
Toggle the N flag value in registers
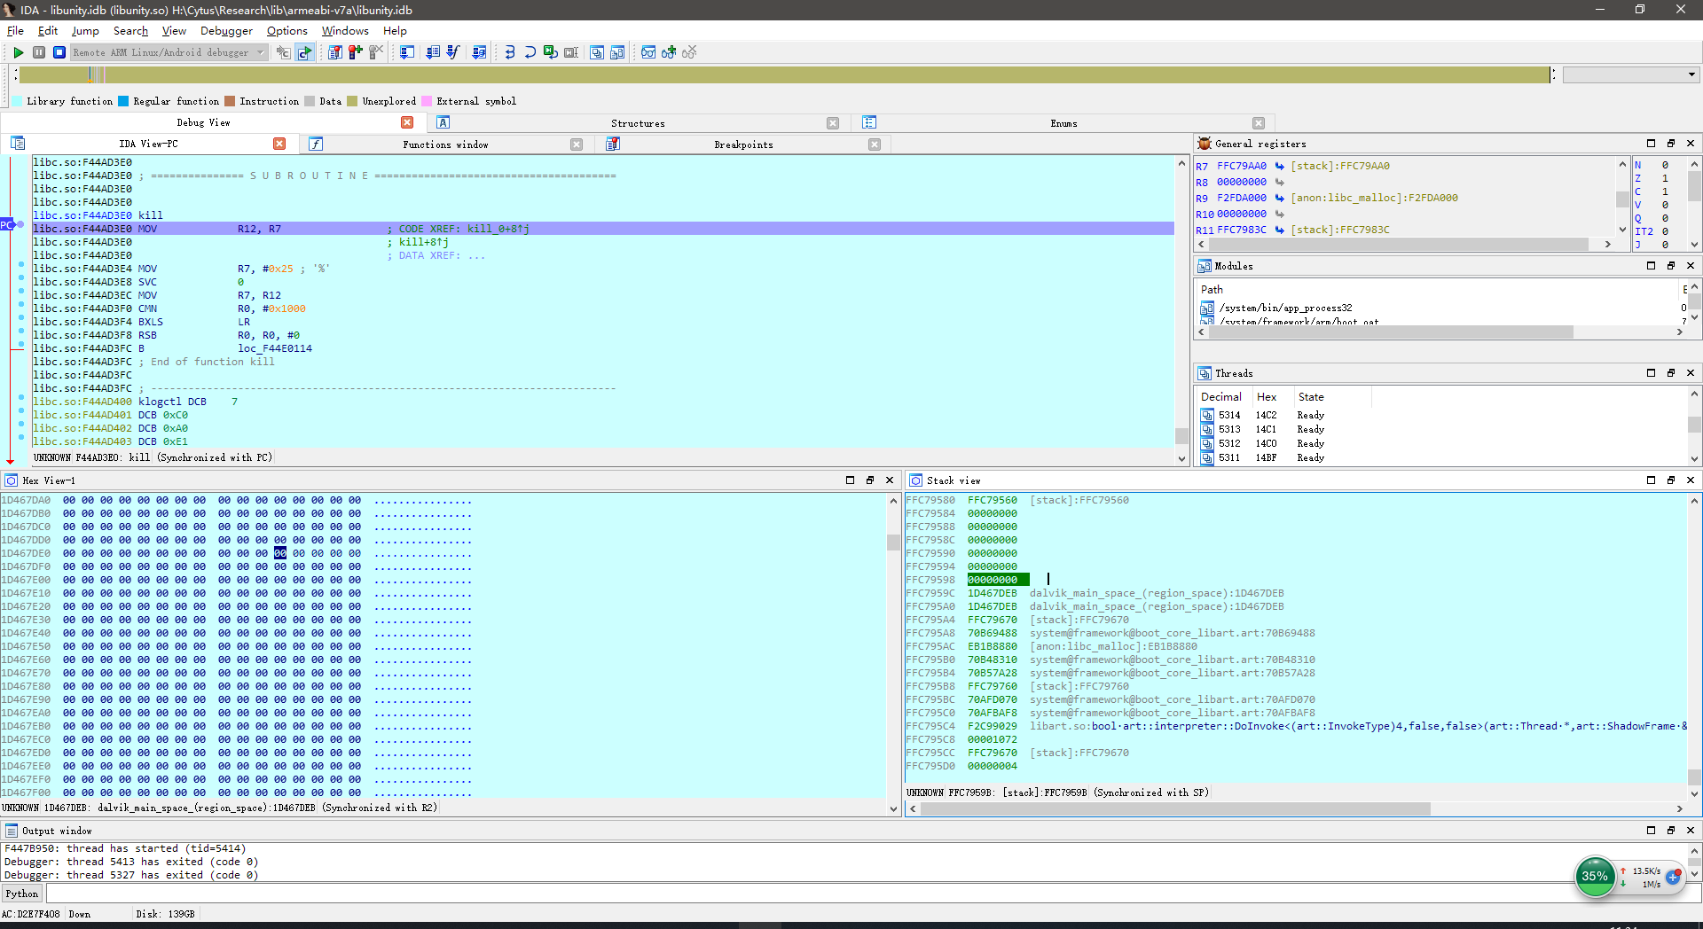(1665, 165)
